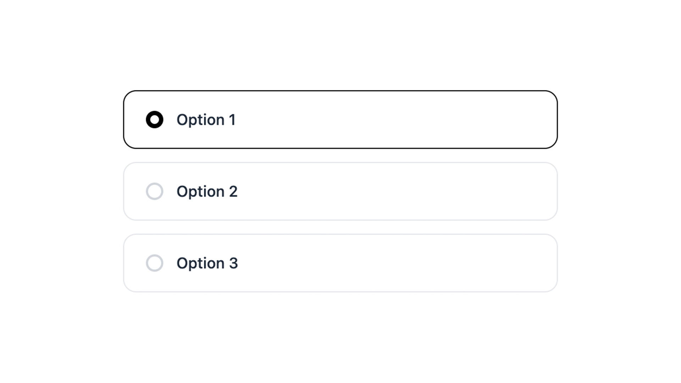Image resolution: width=681 pixels, height=383 pixels.
Task: Click the filled black circle beside Option 1
Action: (x=155, y=120)
